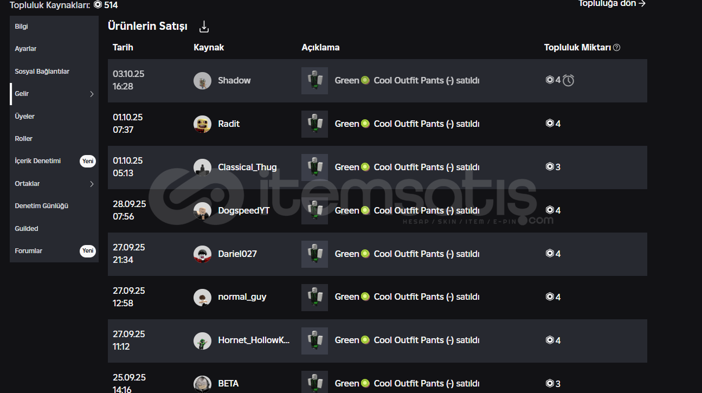Expand the Ortaklar submenu arrow
Image resolution: width=702 pixels, height=393 pixels.
point(92,184)
